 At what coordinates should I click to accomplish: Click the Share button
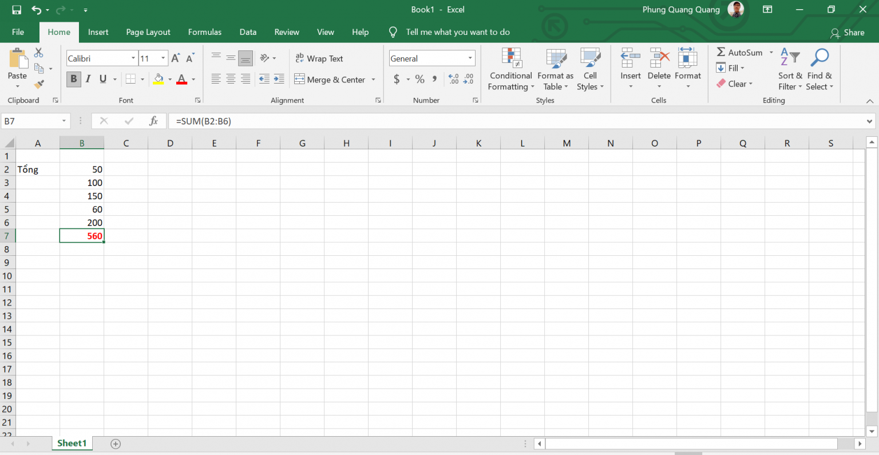pyautogui.click(x=848, y=33)
